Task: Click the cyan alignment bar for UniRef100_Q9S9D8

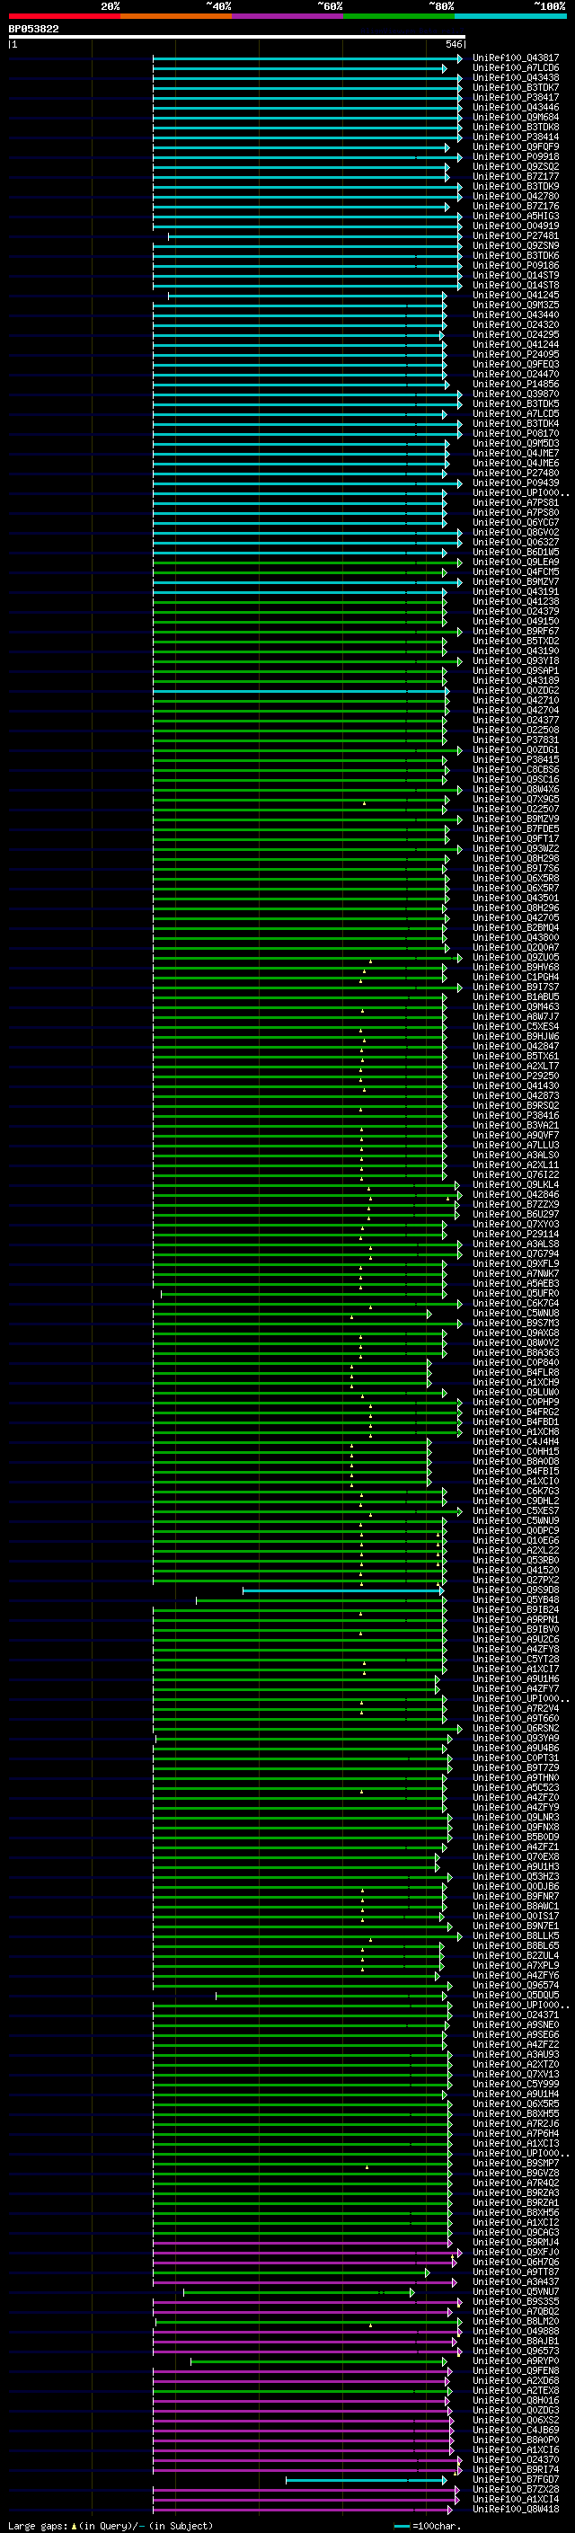Action: (x=343, y=1590)
